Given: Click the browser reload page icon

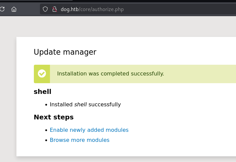Looking at the screenshot, I should [2, 9].
